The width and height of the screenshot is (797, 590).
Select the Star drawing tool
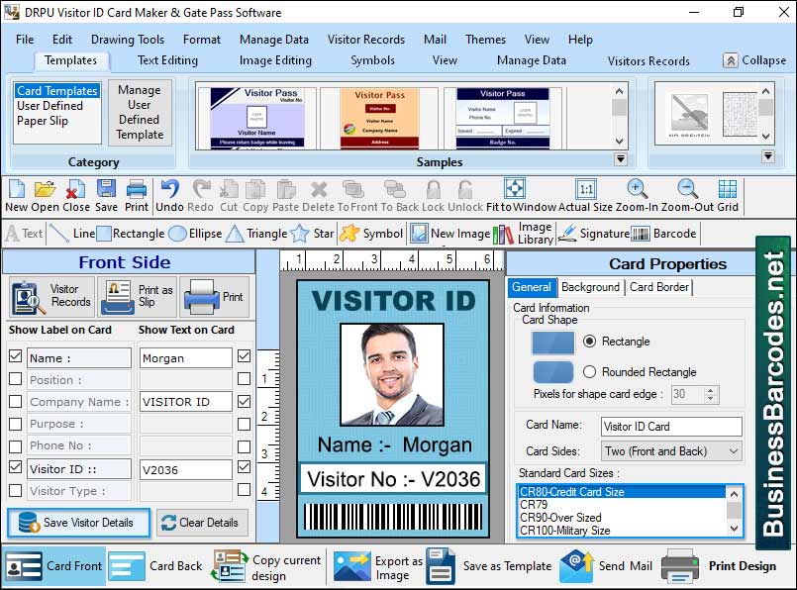(x=313, y=234)
